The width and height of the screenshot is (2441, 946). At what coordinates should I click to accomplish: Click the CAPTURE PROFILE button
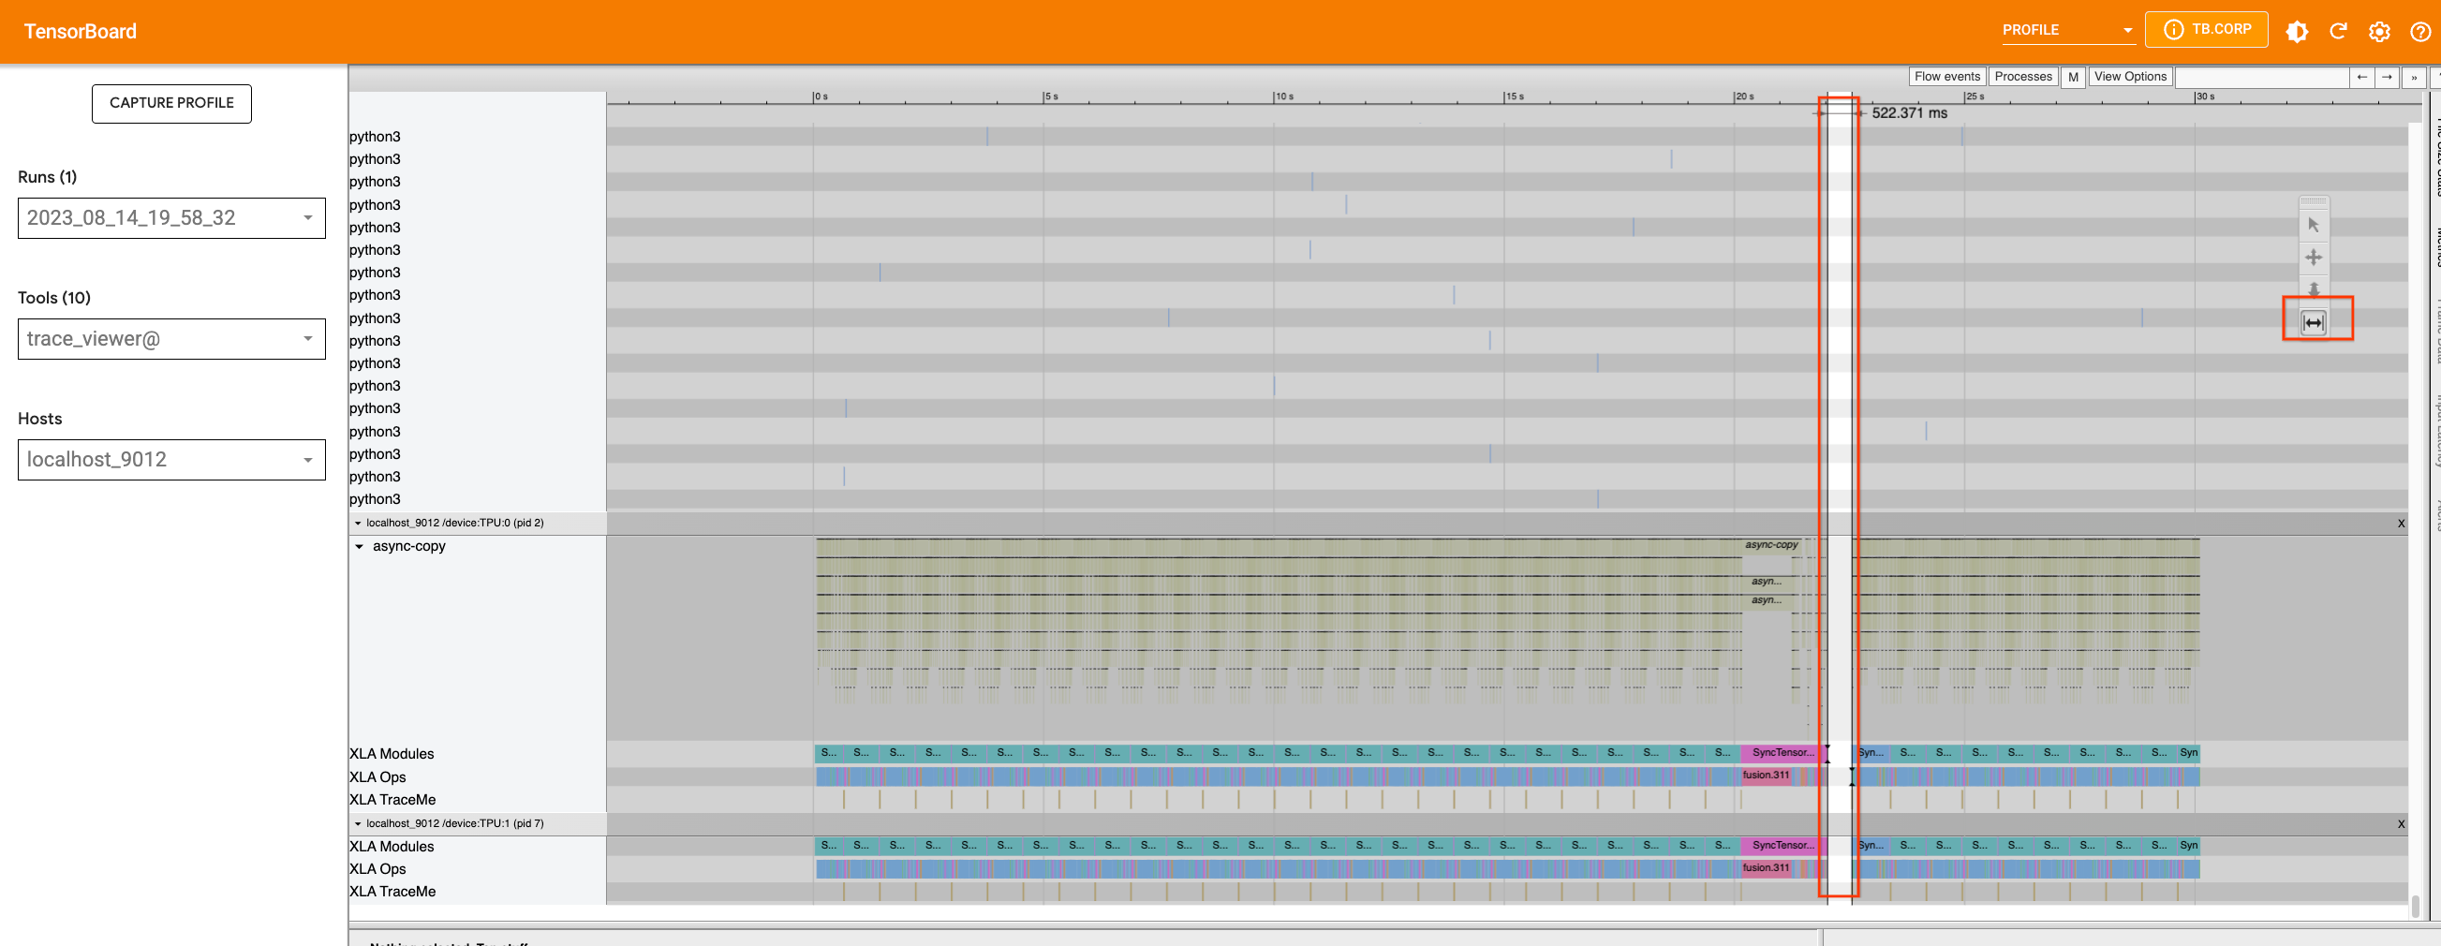tap(171, 103)
